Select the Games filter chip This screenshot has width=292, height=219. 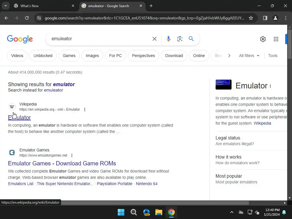[x=69, y=56]
